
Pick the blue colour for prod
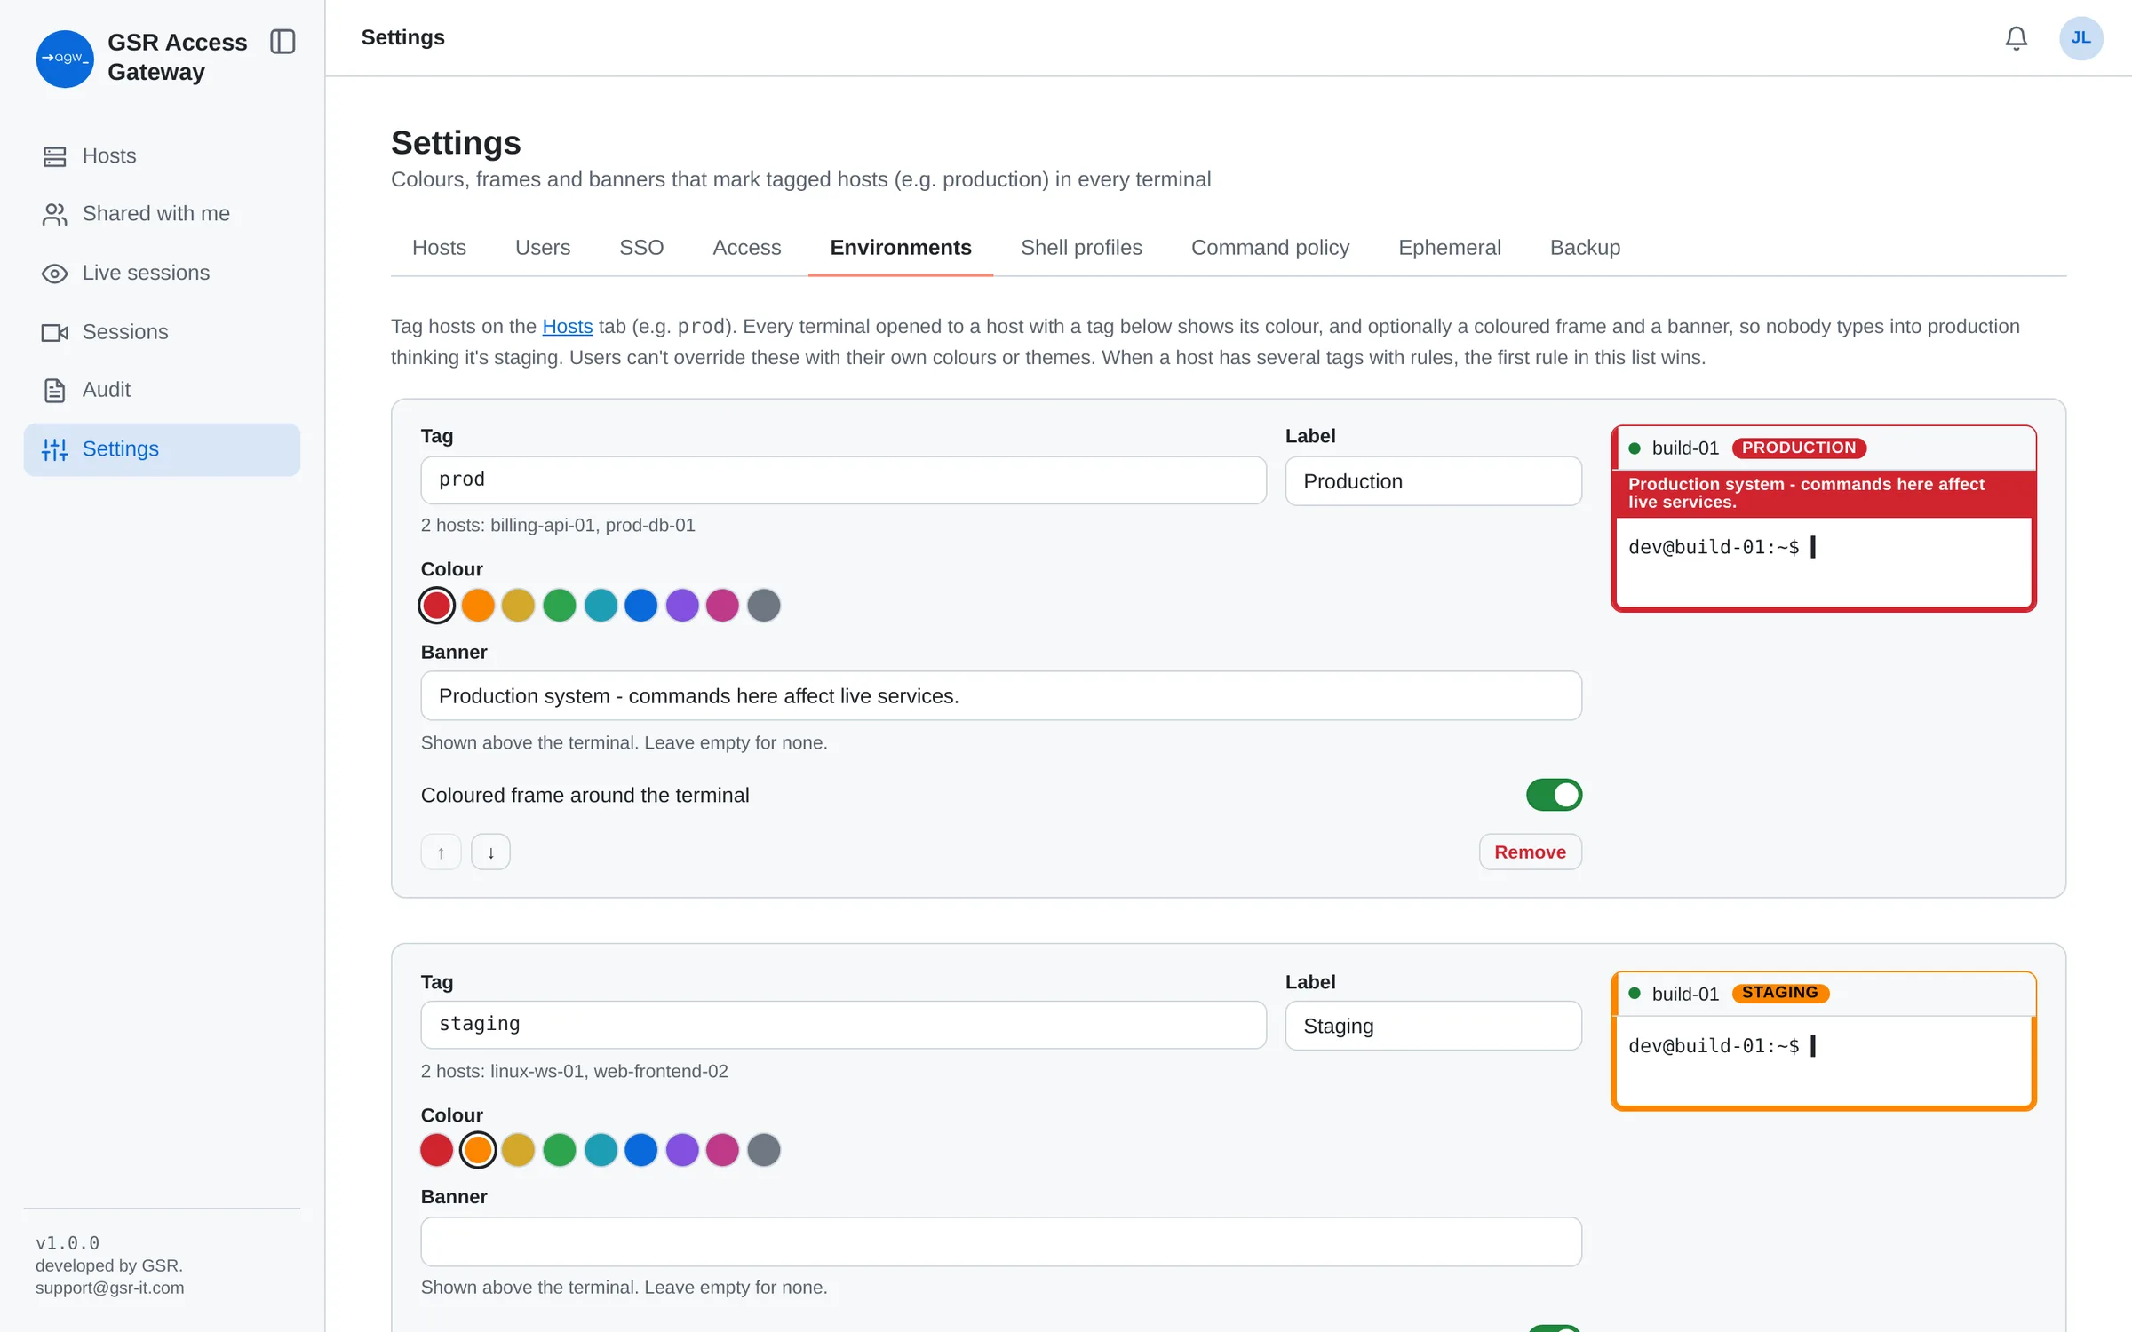coord(641,606)
